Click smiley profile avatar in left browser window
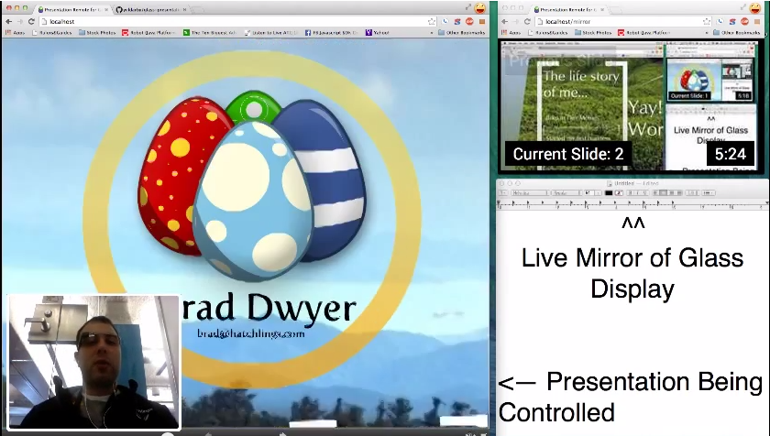The image size is (770, 436). click(479, 8)
